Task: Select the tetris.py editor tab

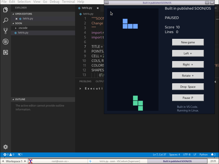Action: [87, 8]
